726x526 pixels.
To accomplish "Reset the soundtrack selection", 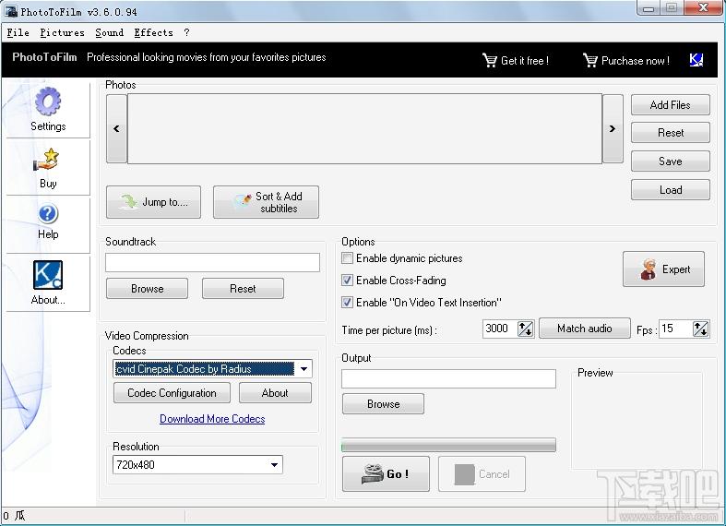I will point(243,289).
